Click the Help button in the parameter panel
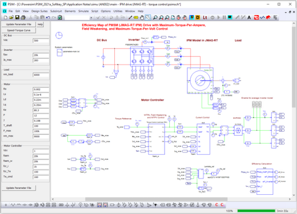Screen dimensions: 297x214 40,24
